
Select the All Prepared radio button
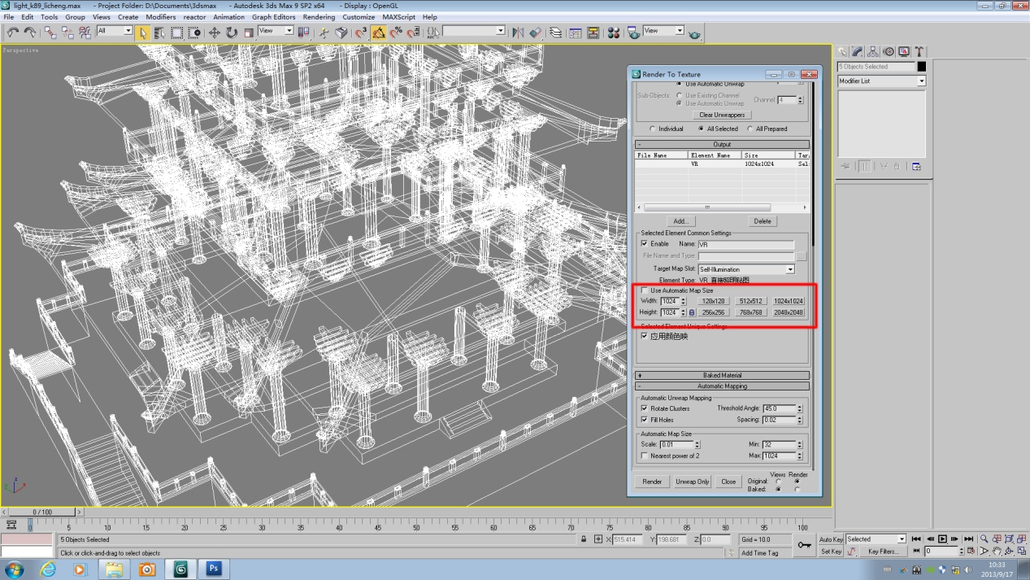pyautogui.click(x=750, y=129)
